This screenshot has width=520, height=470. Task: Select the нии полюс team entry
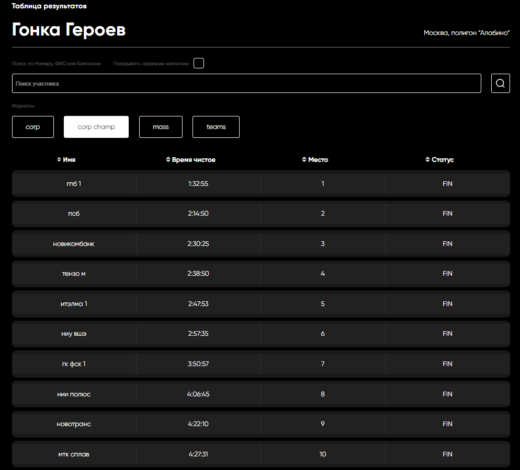74,394
